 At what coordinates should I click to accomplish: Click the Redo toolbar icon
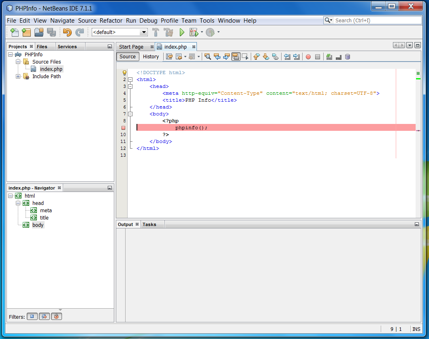point(80,32)
